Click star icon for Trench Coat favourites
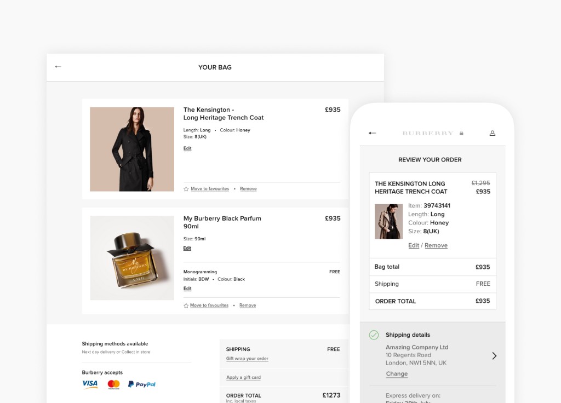This screenshot has width=561, height=403. click(x=186, y=189)
